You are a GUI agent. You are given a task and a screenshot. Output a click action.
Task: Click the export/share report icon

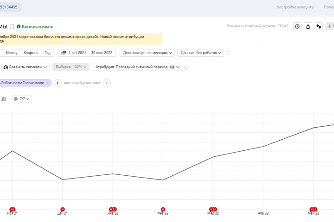click(308, 26)
